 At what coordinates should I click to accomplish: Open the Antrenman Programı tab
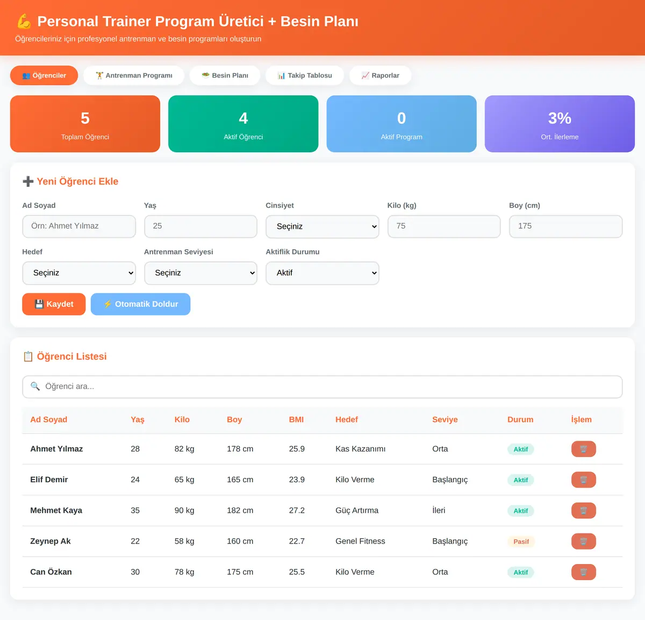(134, 75)
